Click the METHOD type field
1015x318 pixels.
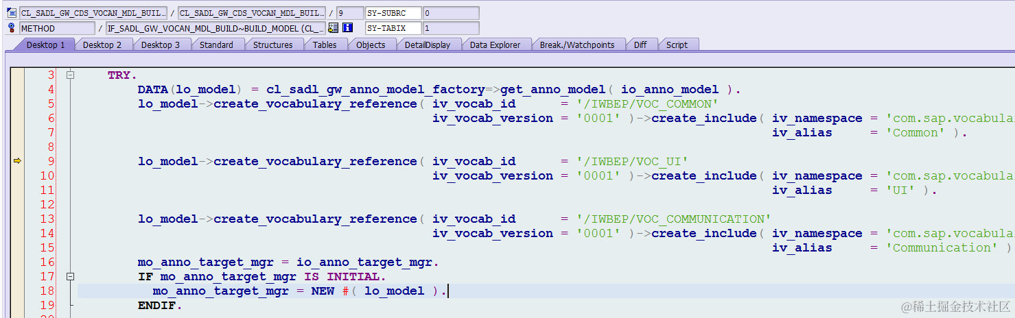(57, 28)
